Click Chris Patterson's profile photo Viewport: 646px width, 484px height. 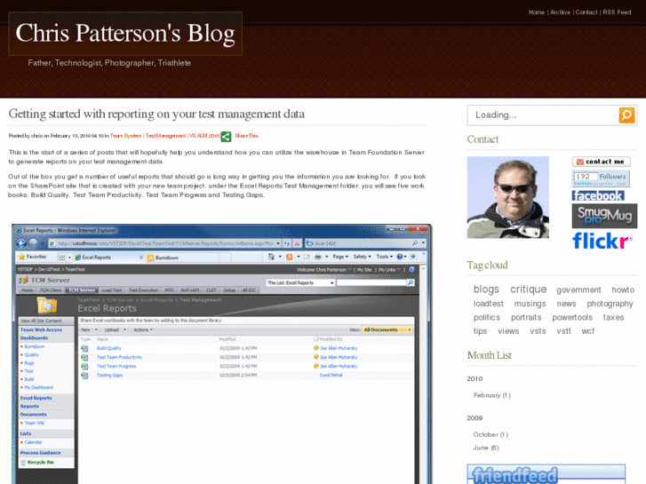pyautogui.click(x=508, y=197)
